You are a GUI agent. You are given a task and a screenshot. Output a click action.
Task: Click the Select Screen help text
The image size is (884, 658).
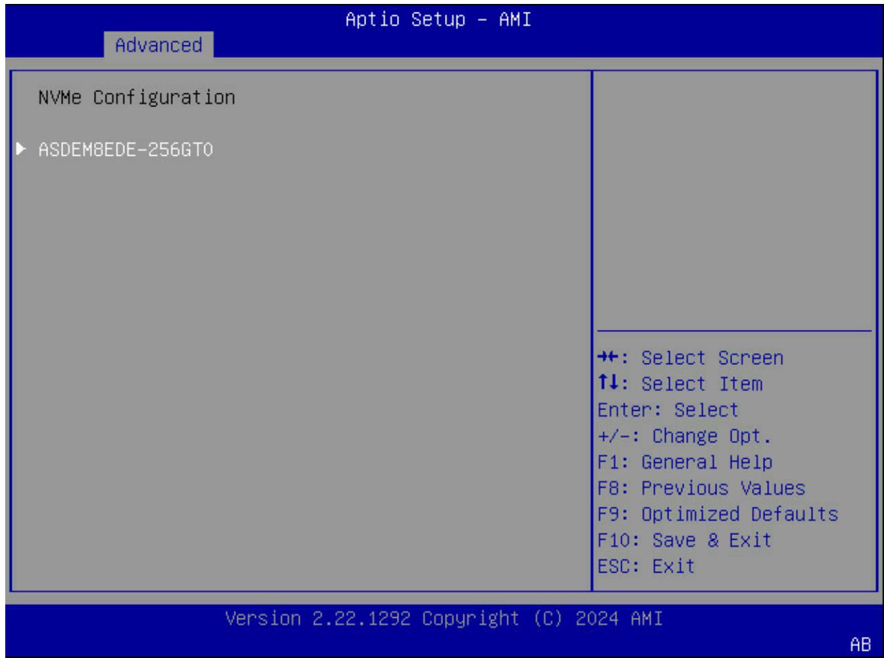(712, 358)
